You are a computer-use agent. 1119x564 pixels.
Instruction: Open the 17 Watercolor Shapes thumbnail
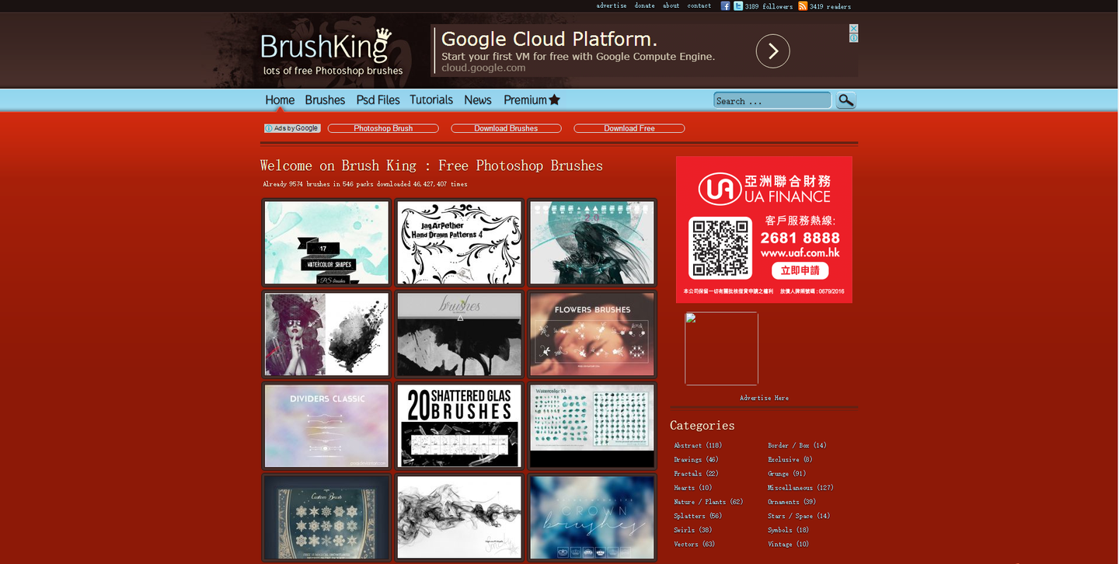326,242
